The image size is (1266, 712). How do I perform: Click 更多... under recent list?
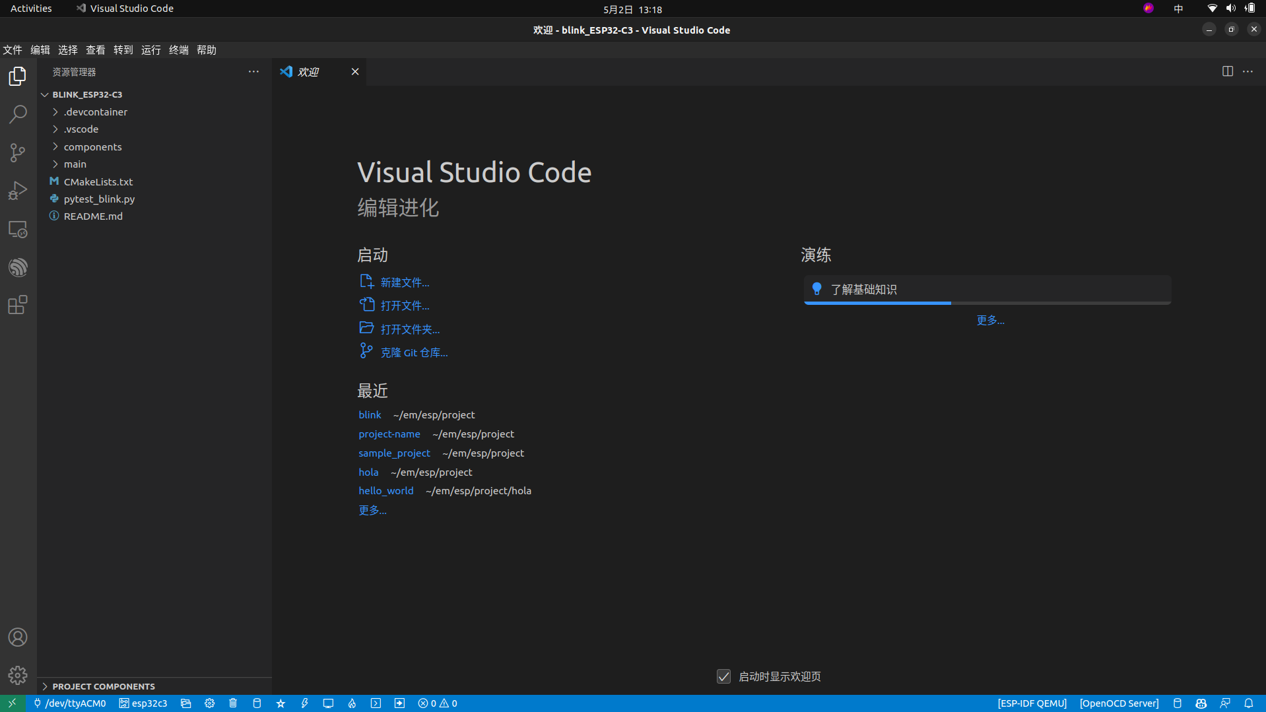[x=372, y=511]
